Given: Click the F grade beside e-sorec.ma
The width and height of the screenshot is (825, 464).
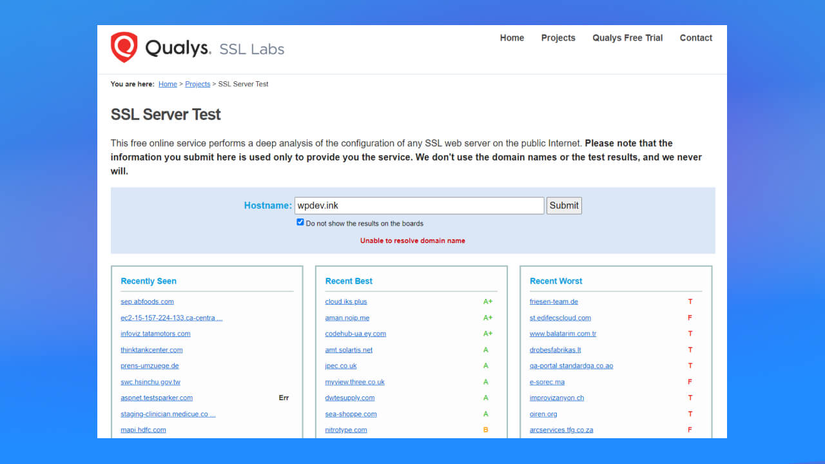Looking at the screenshot, I should [x=690, y=382].
